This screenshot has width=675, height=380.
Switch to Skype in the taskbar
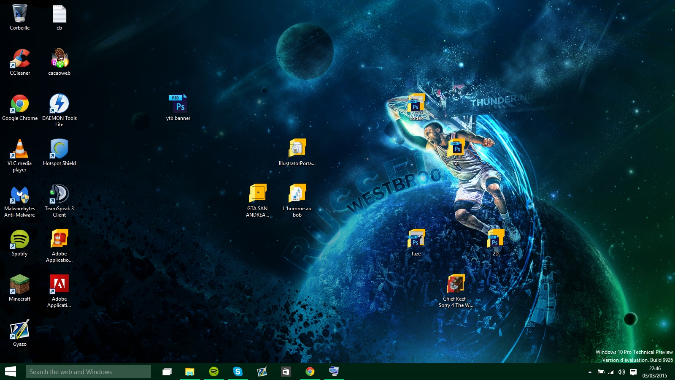pos(238,372)
